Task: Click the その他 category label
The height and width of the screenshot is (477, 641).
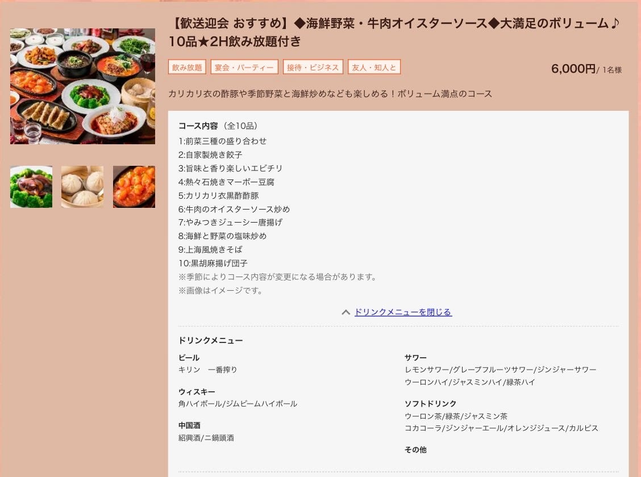Action: 415,450
